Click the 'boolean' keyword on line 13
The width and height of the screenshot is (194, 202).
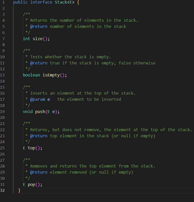(31, 75)
